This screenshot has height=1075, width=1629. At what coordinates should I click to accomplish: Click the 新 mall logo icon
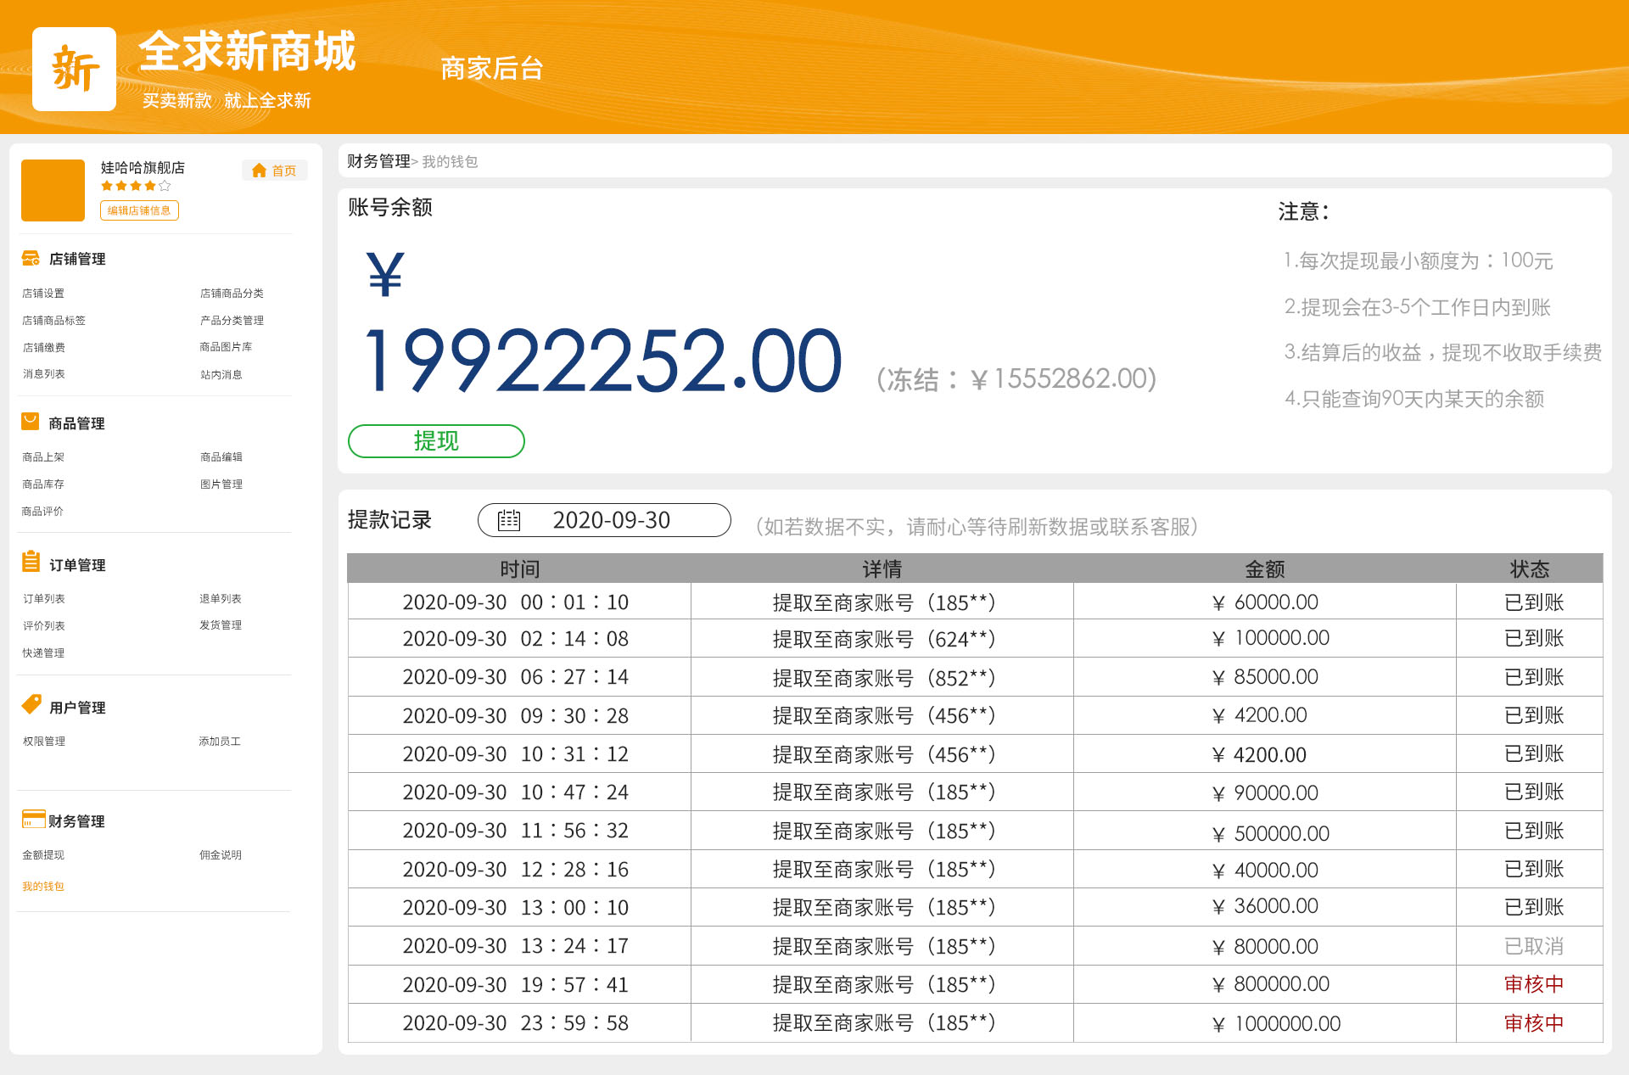(x=74, y=69)
